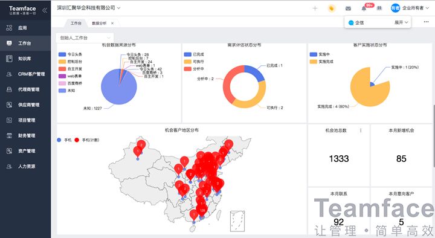Collapse the sidebar with the double-chevron icon
The width and height of the screenshot is (435, 238).
point(44,10)
